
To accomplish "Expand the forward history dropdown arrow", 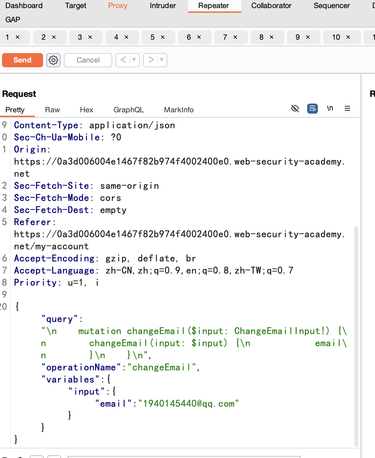I will [162, 60].
